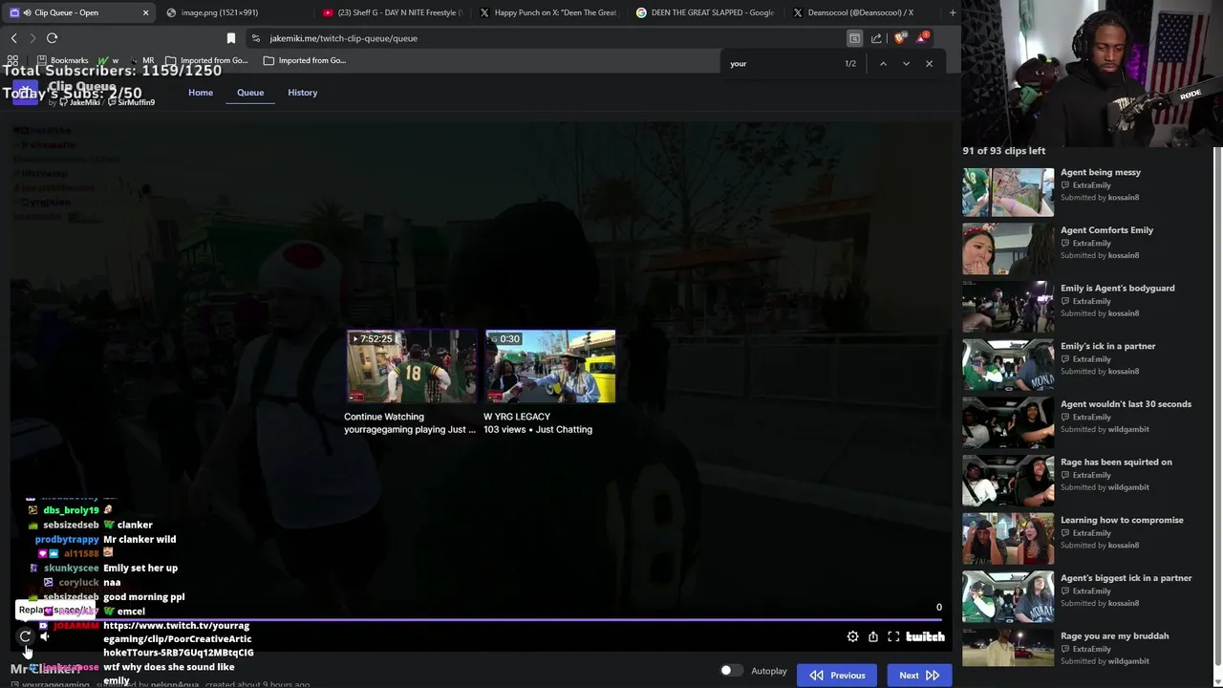Share the clip from the player

(872, 636)
